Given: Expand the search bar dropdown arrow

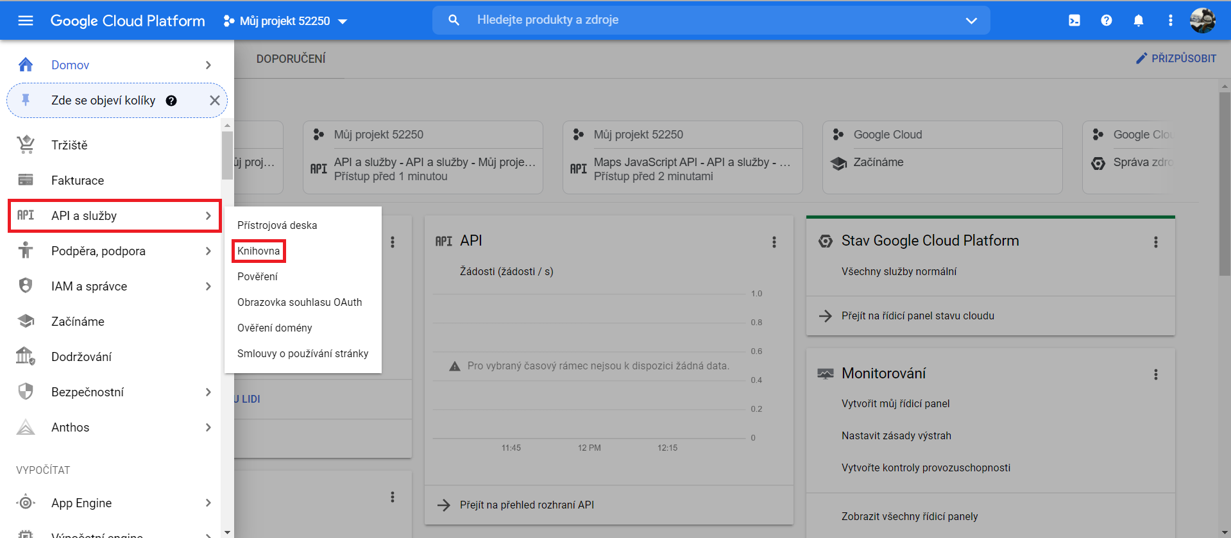Looking at the screenshot, I should pos(971,21).
